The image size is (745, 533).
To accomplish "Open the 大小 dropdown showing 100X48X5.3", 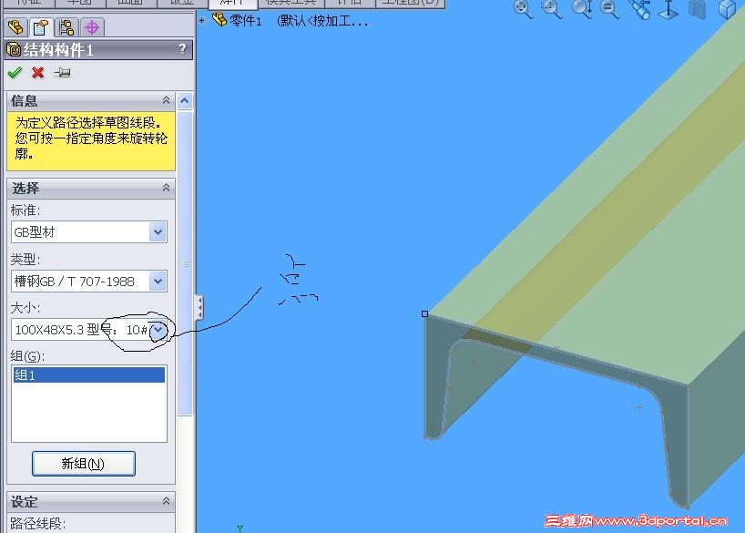I will tap(158, 330).
